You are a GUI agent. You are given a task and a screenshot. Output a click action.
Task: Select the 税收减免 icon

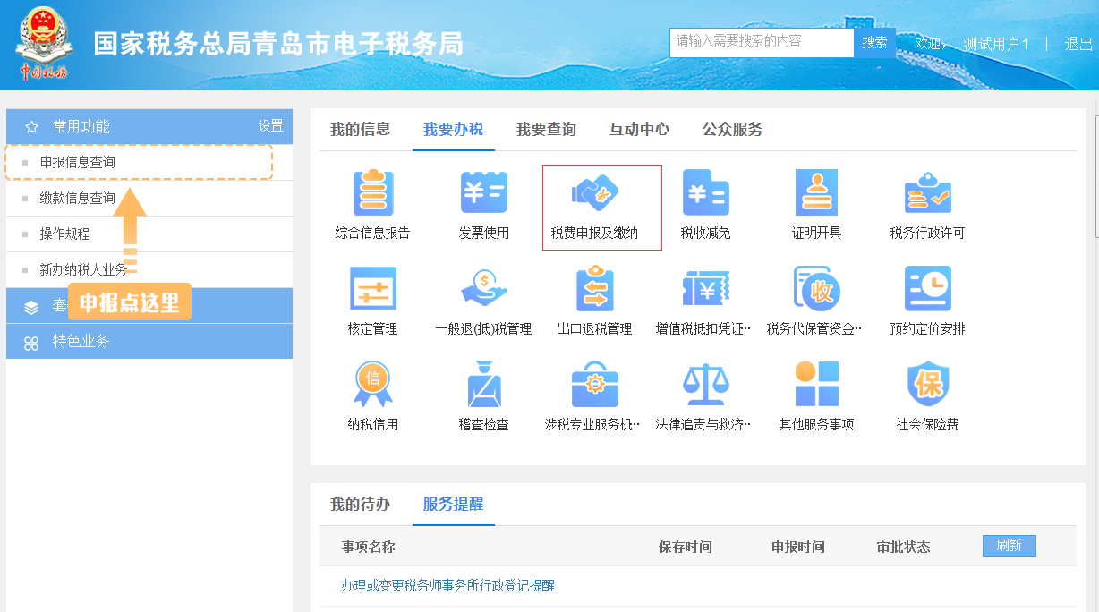tap(705, 193)
